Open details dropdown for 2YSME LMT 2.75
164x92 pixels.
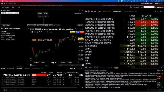pyautogui.click(x=63, y=77)
